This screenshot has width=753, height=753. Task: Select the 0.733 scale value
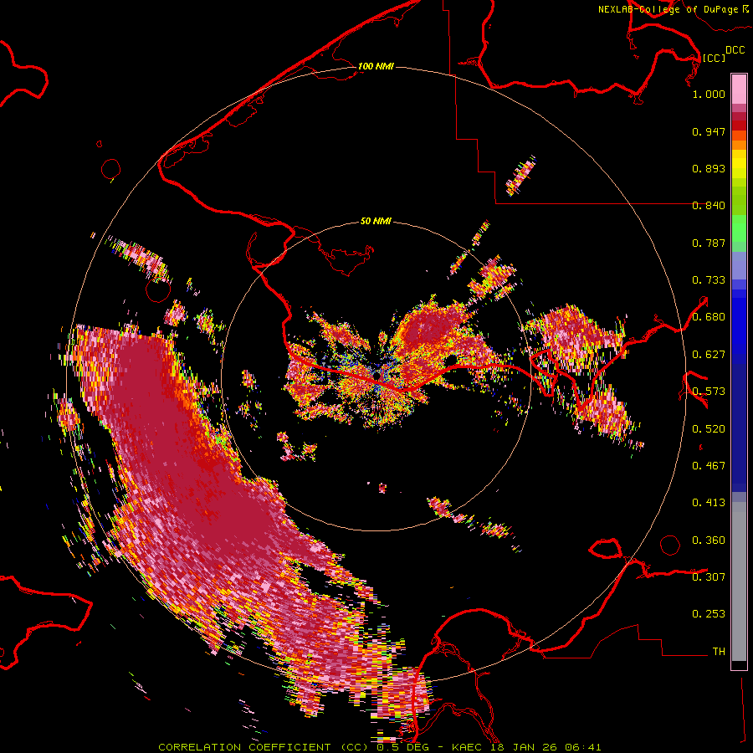tap(709, 280)
